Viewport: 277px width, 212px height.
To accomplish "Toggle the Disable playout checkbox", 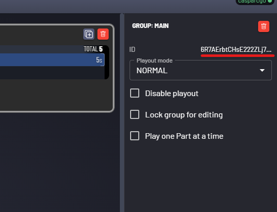I will pyautogui.click(x=135, y=93).
